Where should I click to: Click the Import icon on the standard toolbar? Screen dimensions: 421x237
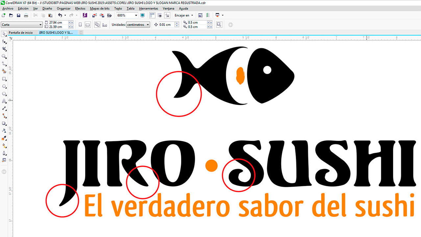tap(94, 15)
